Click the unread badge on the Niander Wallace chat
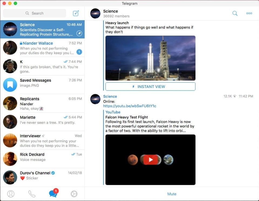The image size is (259, 201). [79, 52]
